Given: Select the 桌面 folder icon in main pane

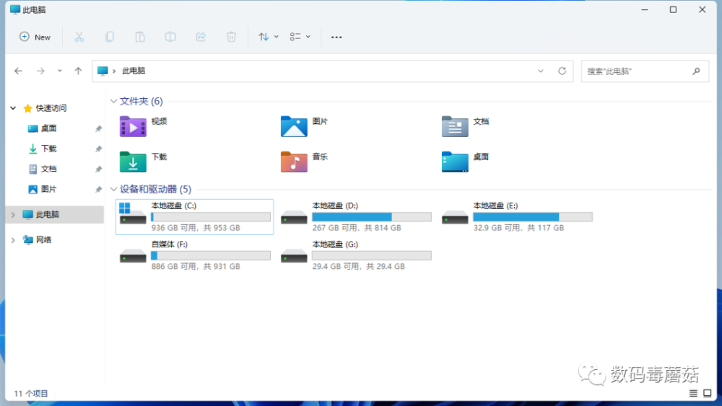Looking at the screenshot, I should (x=455, y=162).
